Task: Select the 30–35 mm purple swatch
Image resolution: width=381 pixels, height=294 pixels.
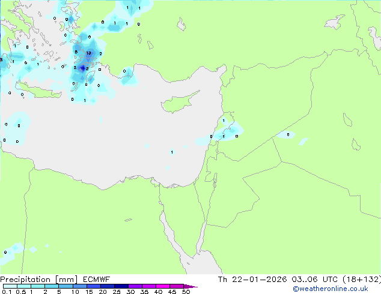Action: [135, 286]
